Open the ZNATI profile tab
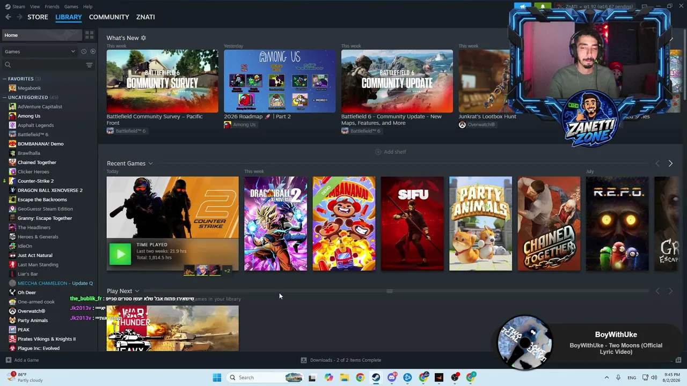Viewport: 687px width, 386px height. click(x=145, y=17)
